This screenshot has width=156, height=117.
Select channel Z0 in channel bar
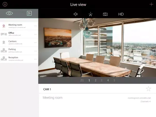(x=82, y=80)
